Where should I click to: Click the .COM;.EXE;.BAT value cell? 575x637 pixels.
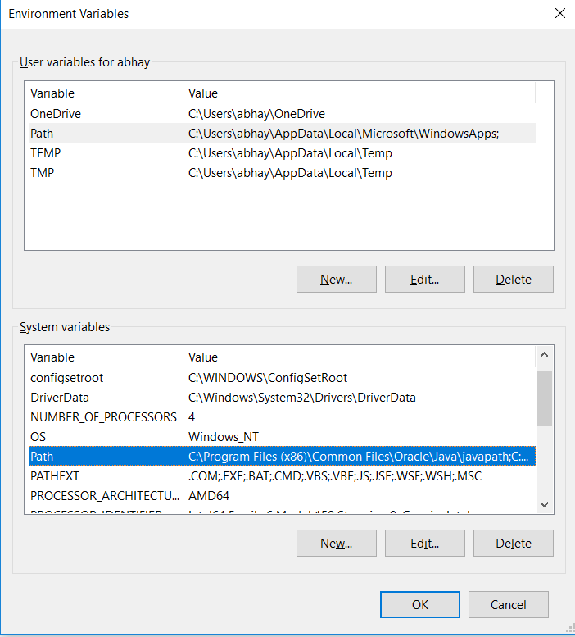[x=335, y=476]
